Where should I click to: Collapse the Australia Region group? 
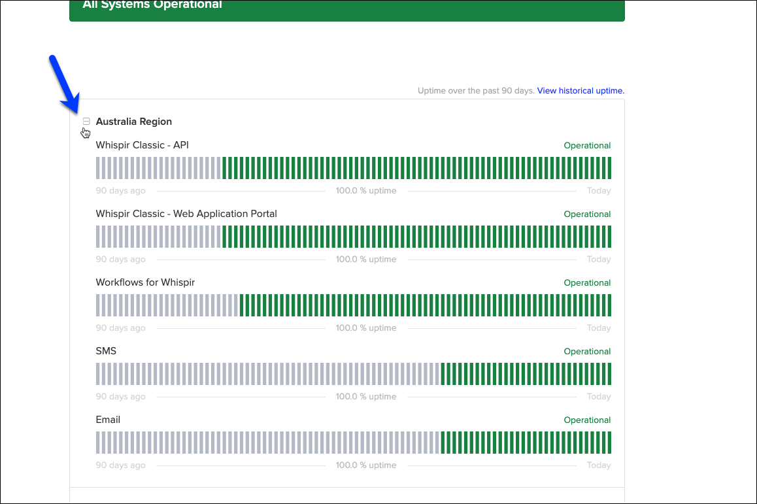(x=86, y=121)
